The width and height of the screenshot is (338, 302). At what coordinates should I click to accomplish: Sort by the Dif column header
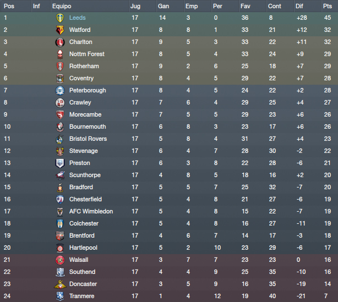[299, 6]
